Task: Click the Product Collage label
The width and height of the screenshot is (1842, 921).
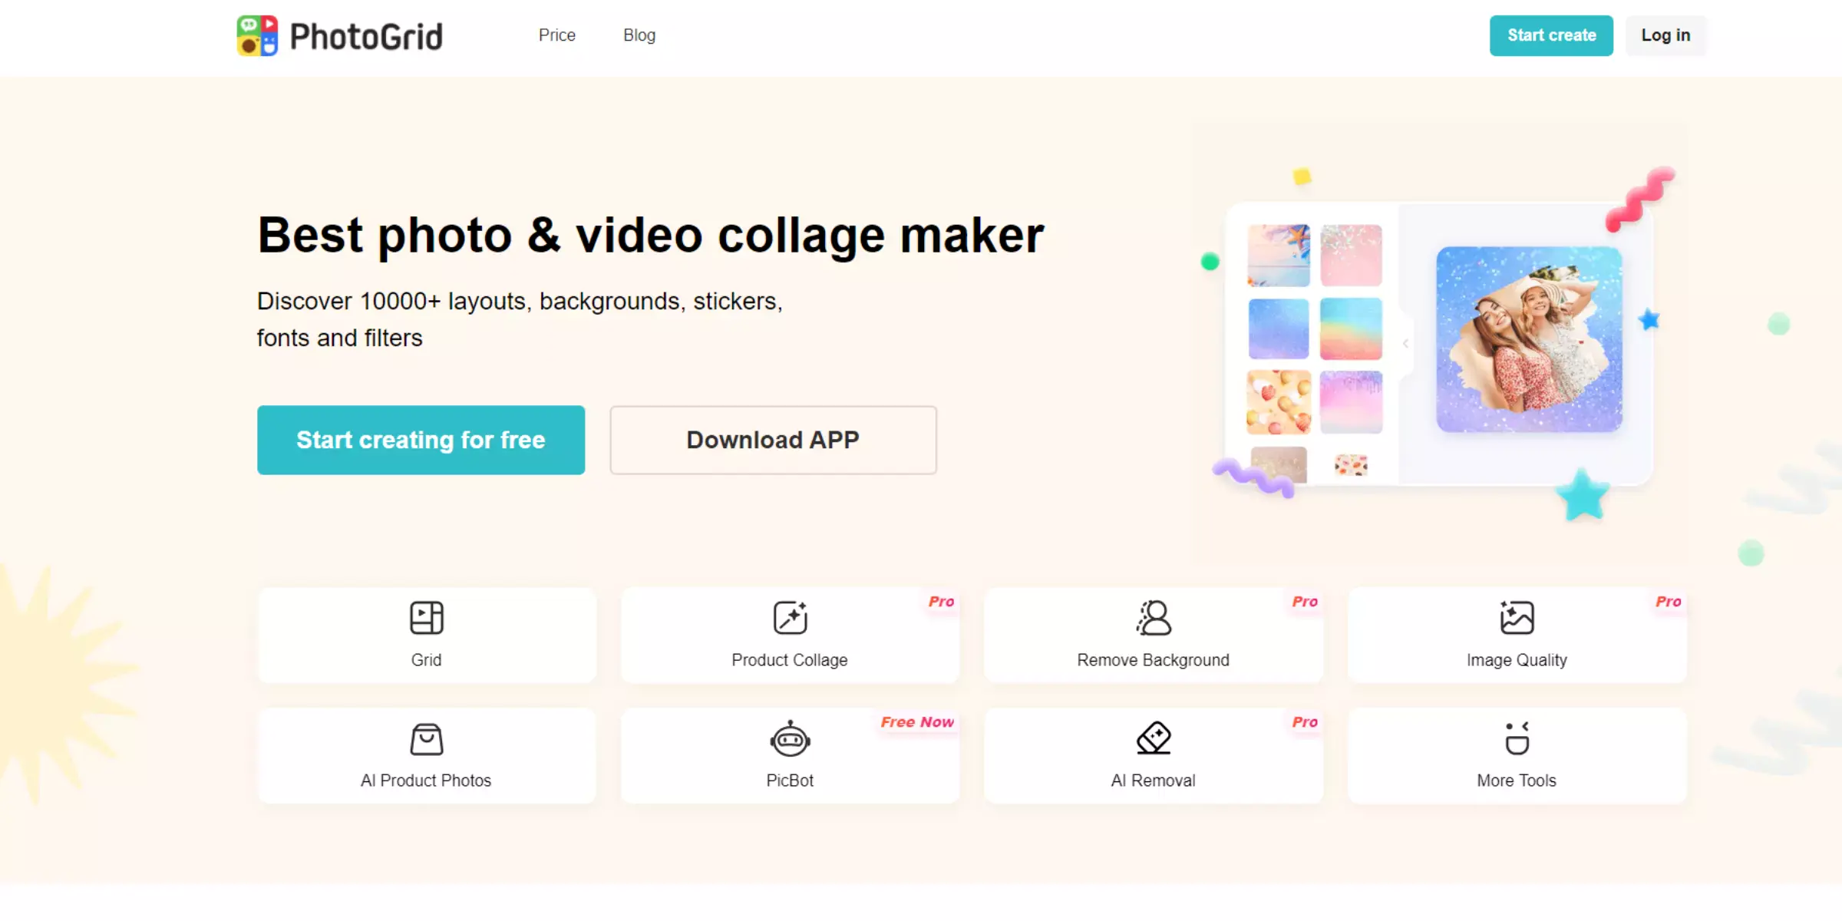Action: 790,660
